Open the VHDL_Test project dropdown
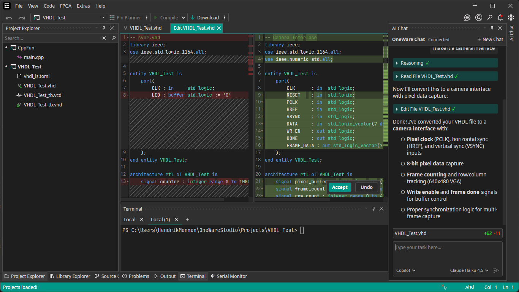 point(69,17)
